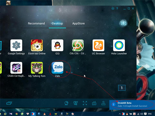Viewport: 155px width, 116px height.
Task: Click the recent apps button
Action: tap(9, 103)
